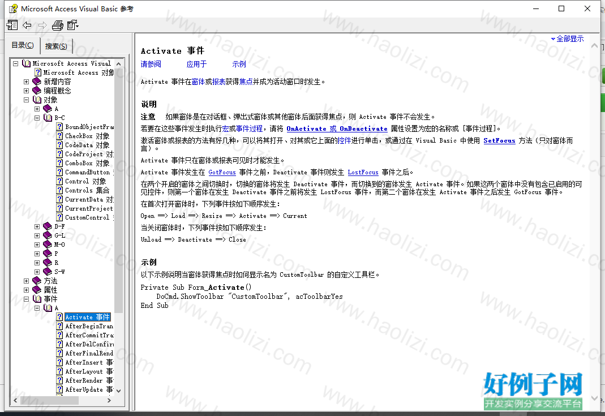Collapse the A node under 事件

pyautogui.click(x=37, y=308)
